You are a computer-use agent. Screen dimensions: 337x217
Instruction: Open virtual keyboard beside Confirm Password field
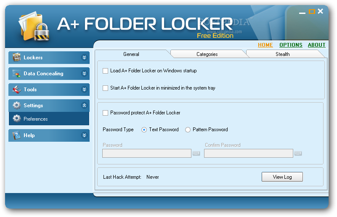[298, 153]
